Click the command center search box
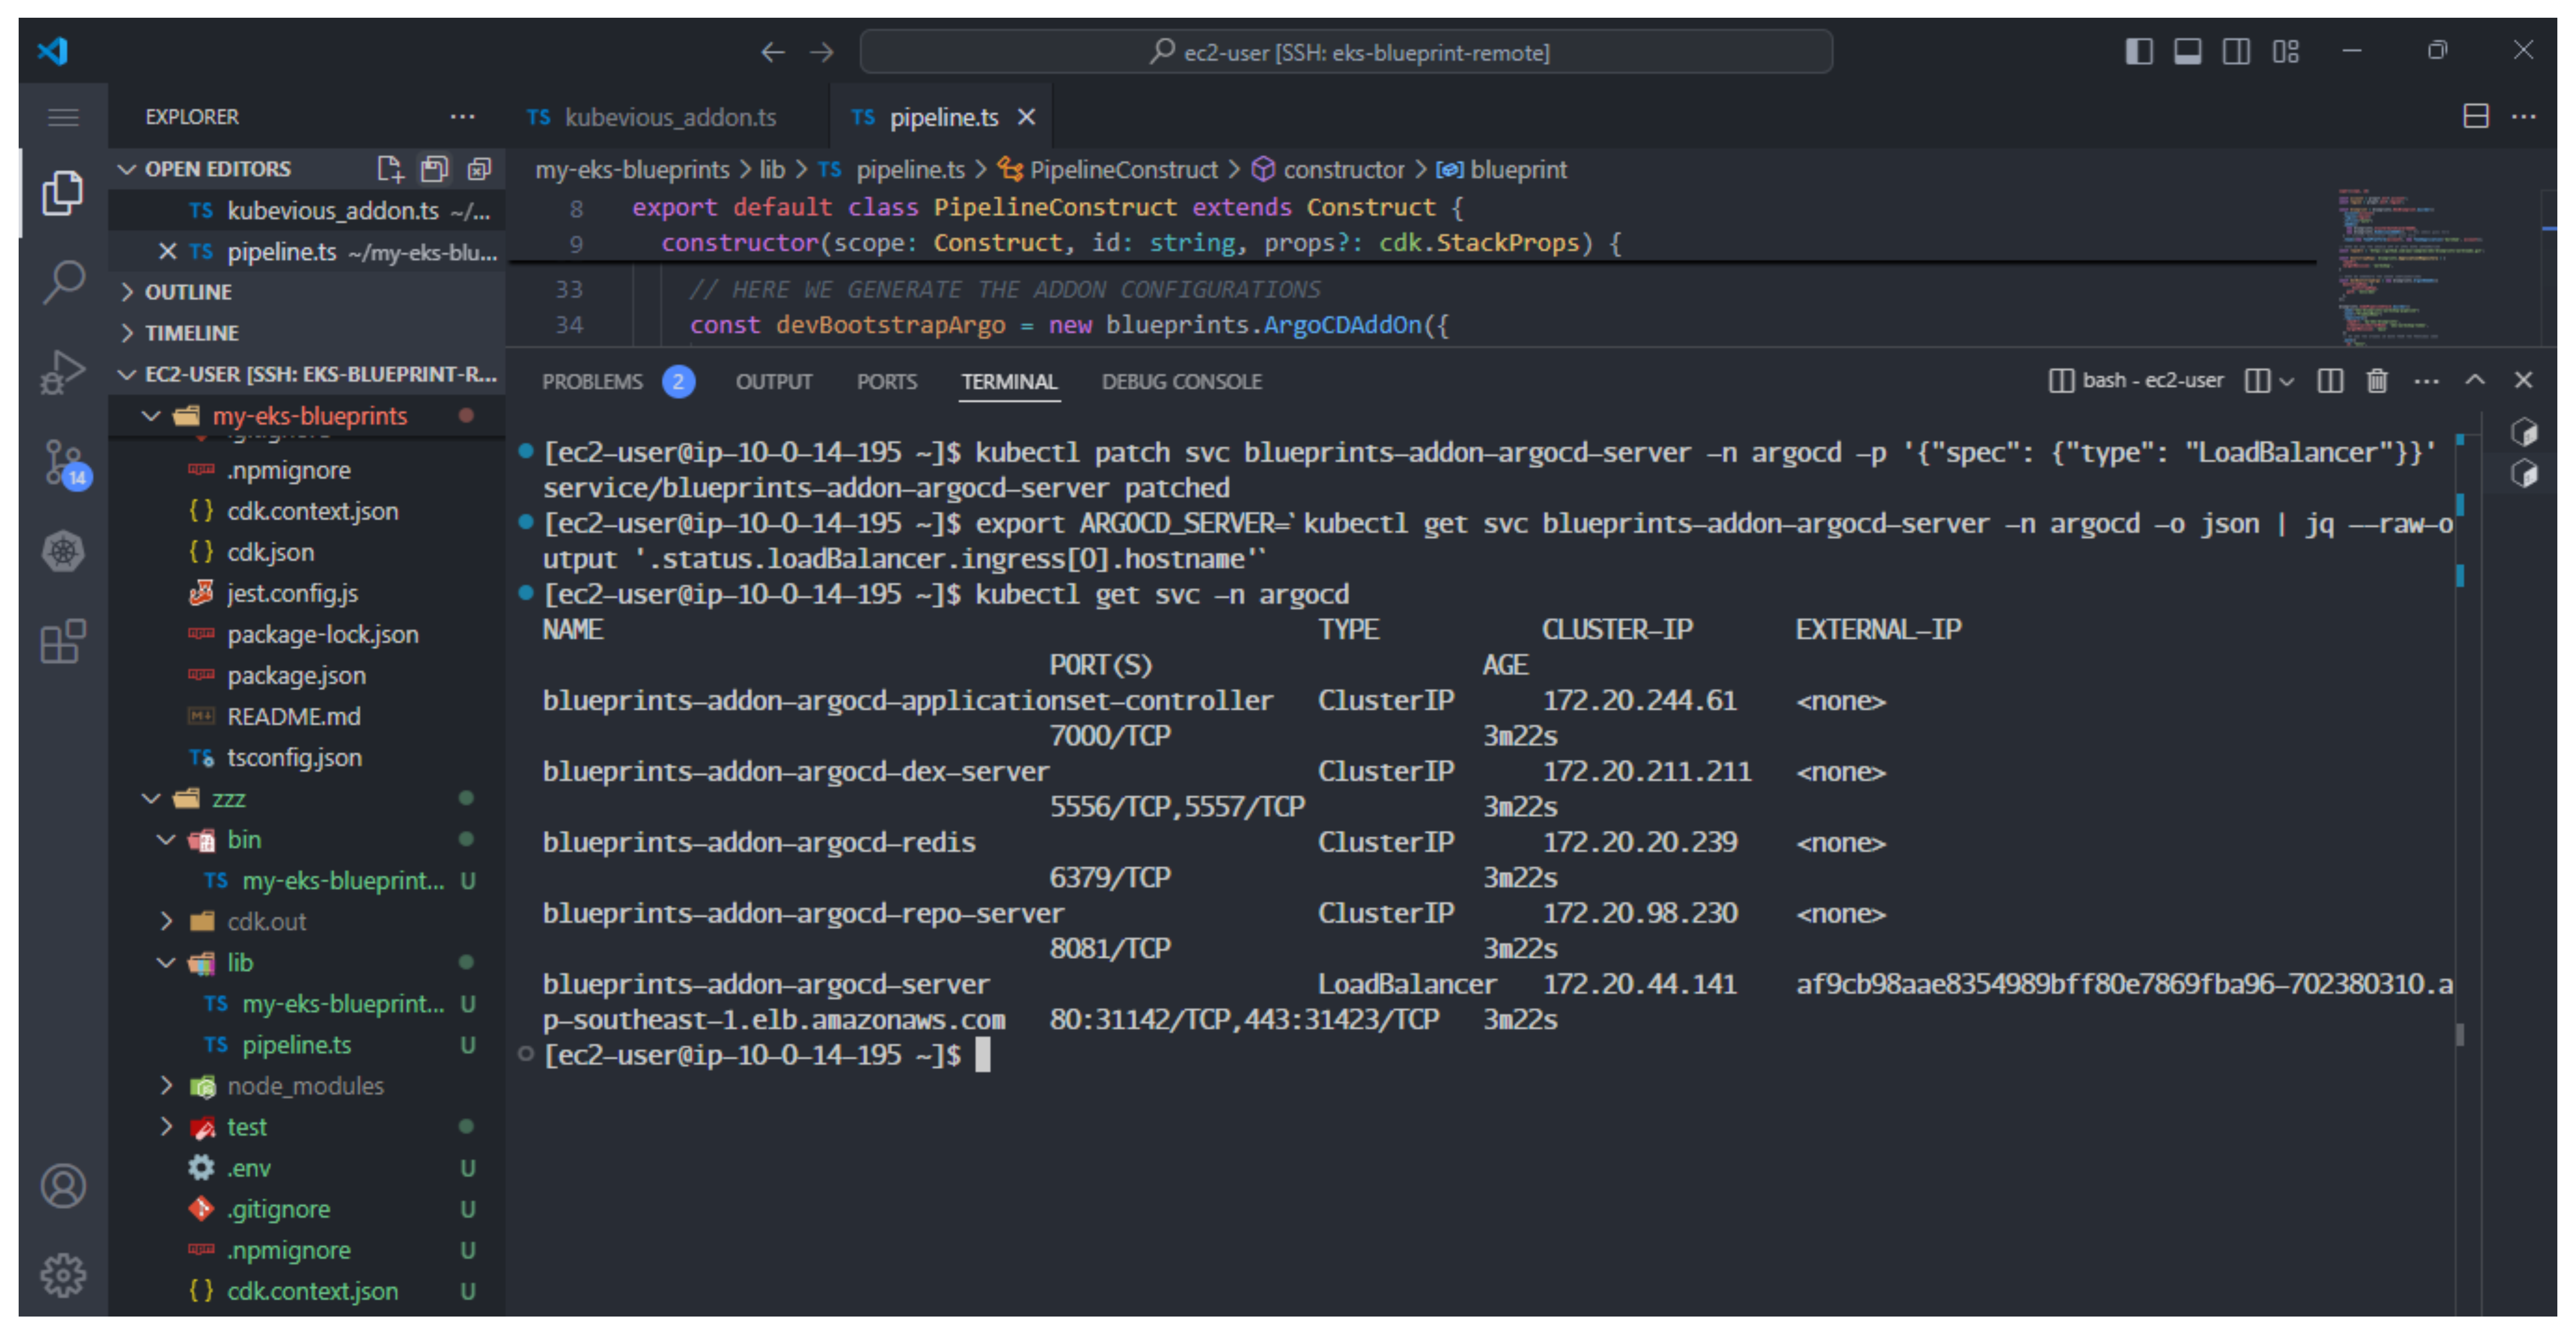Viewport: 2576px width, 1338px height. 1346,52
